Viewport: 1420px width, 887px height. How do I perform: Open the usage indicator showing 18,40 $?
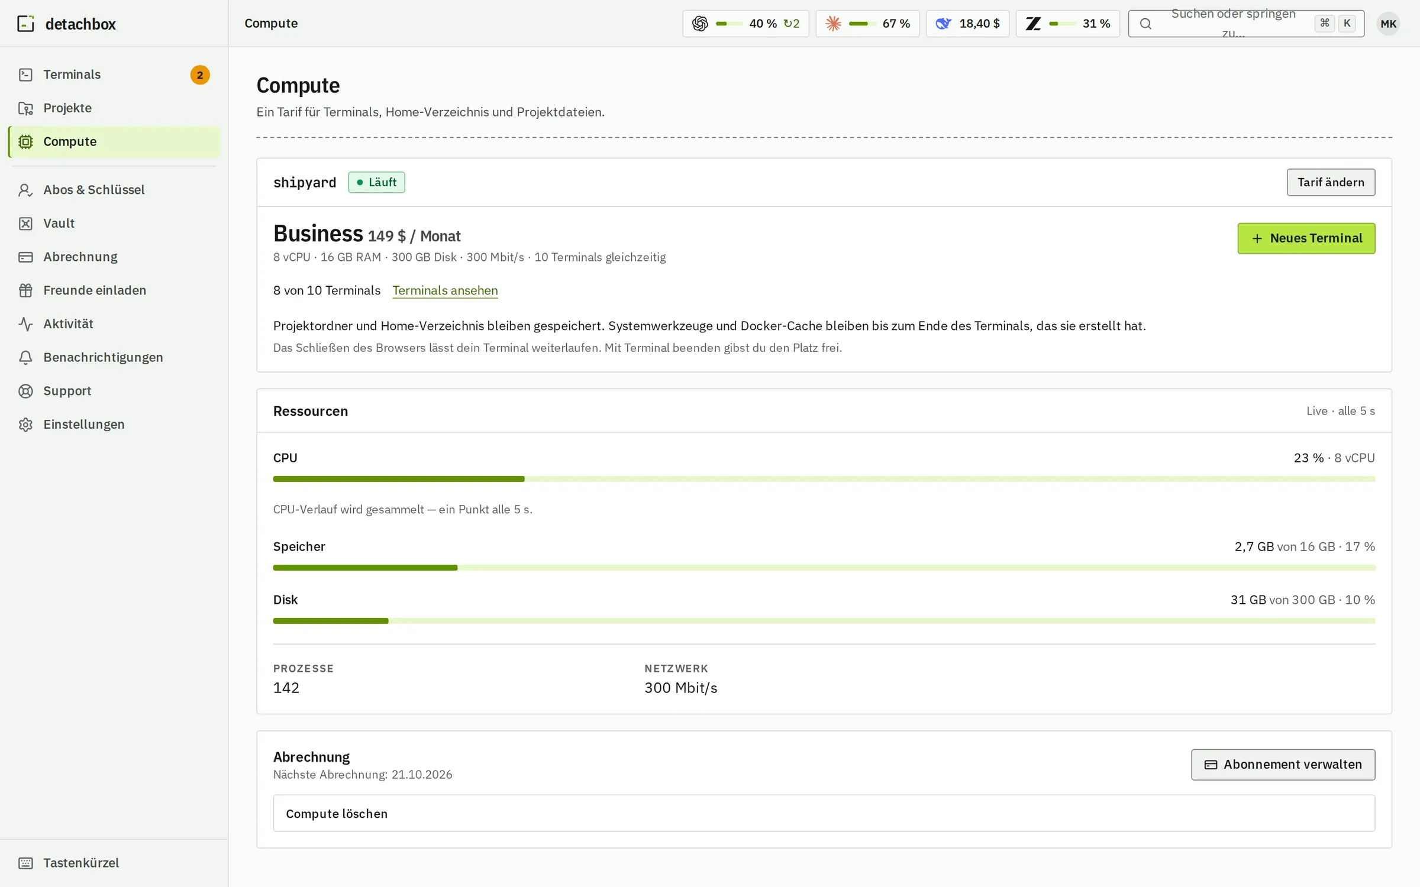click(x=967, y=24)
